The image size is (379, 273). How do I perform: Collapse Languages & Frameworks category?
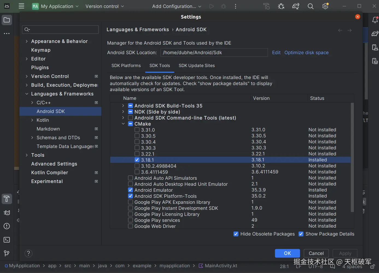click(x=27, y=94)
